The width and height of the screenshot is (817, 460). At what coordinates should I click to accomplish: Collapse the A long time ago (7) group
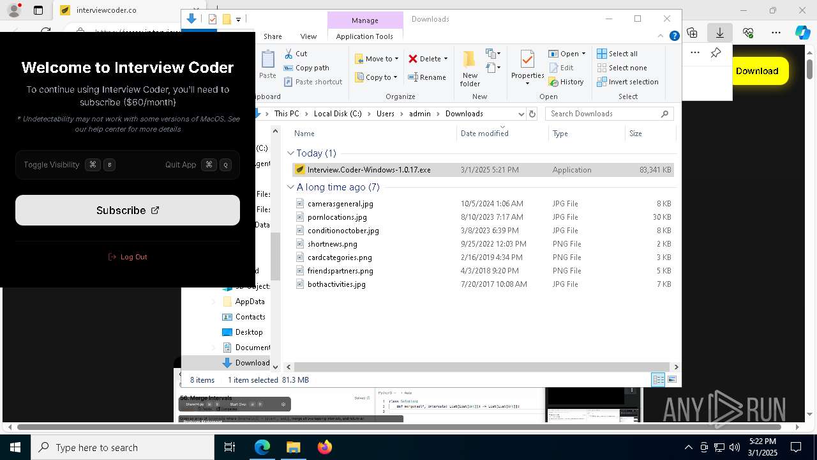pos(290,187)
